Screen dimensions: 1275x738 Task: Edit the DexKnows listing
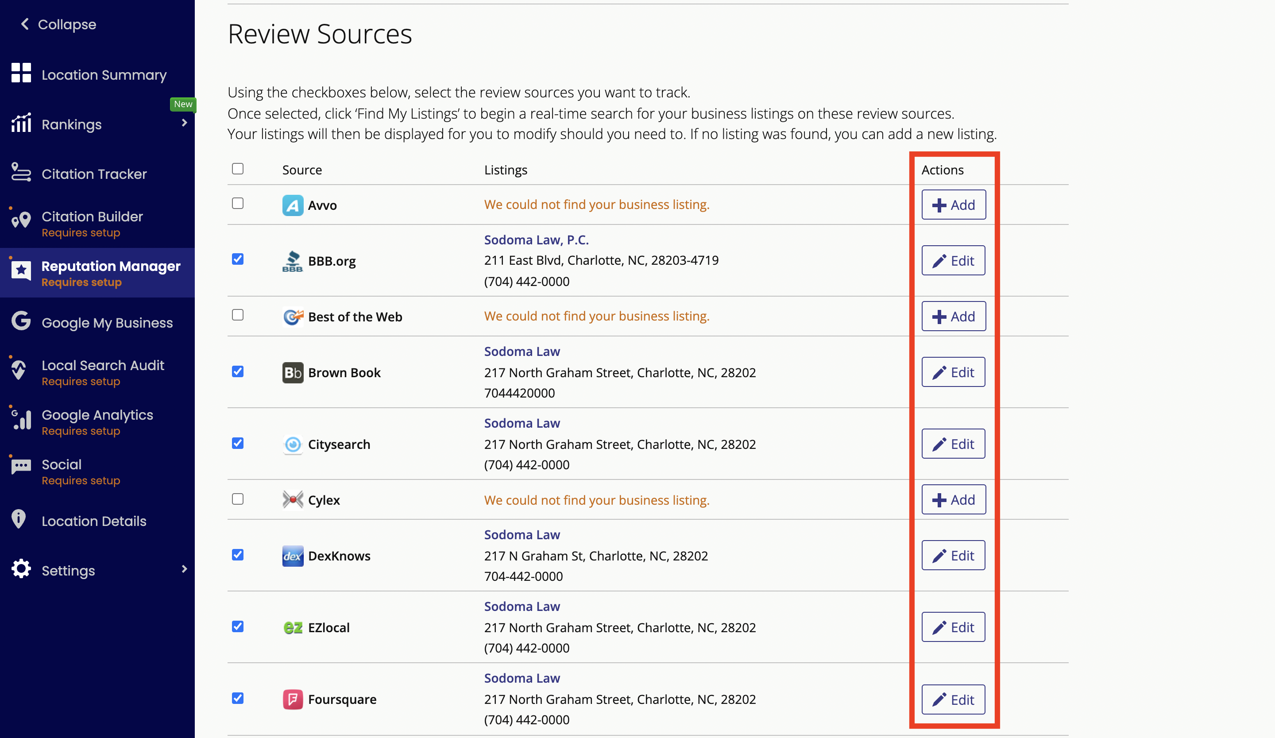coord(953,555)
